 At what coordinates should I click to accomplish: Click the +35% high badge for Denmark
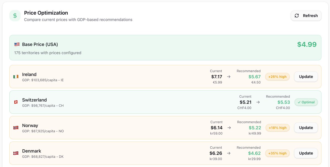point(277,153)
